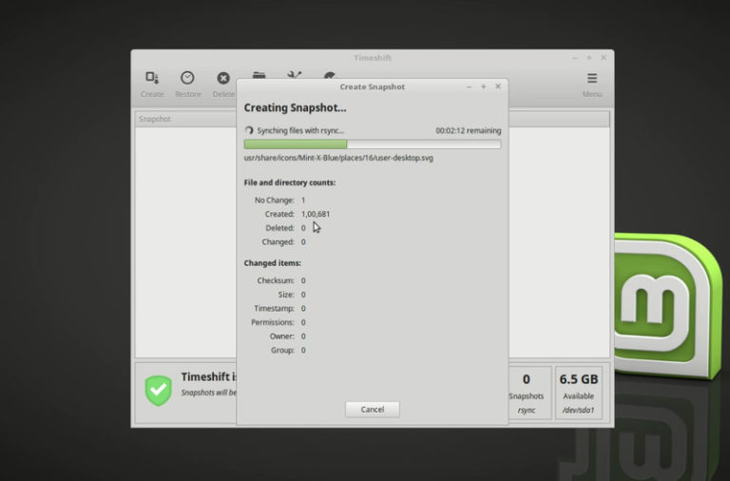
Task: Click the Deleted label
Action: 279,228
